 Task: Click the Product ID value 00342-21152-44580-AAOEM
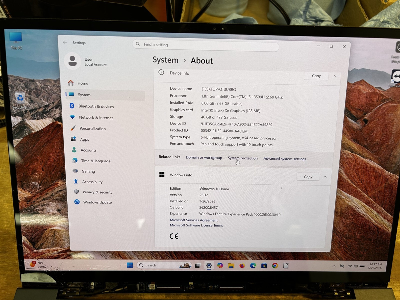point(224,131)
